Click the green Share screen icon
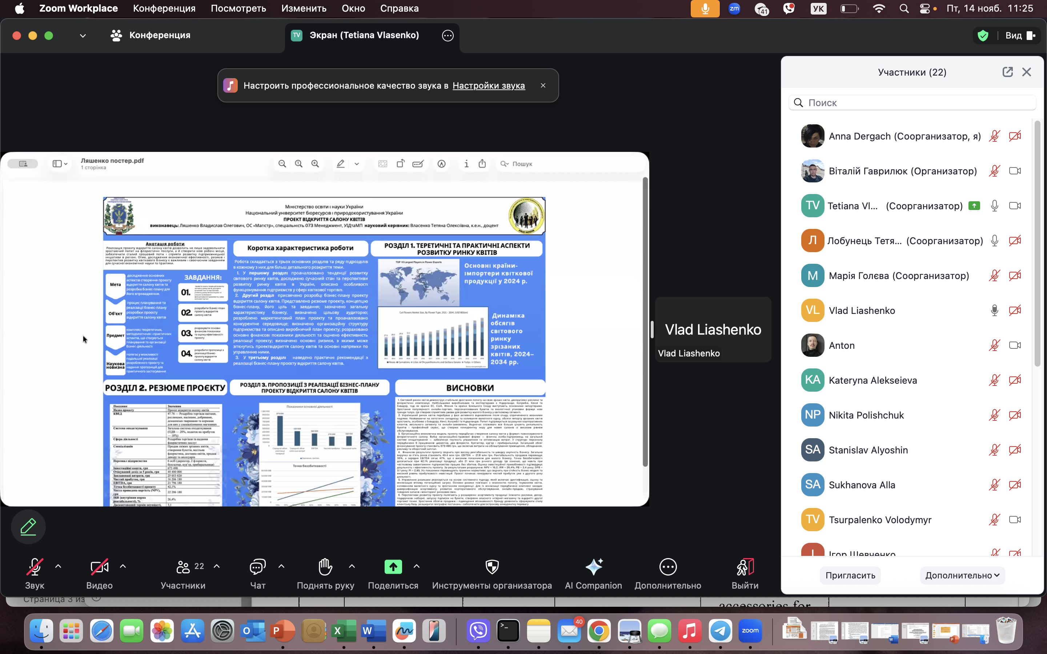This screenshot has width=1047, height=654. click(393, 567)
